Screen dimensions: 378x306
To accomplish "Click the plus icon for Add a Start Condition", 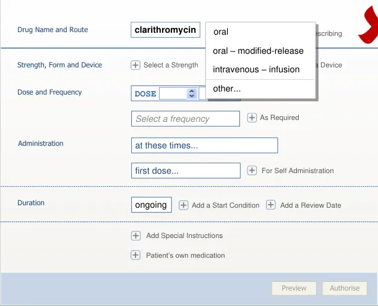I will click(184, 205).
